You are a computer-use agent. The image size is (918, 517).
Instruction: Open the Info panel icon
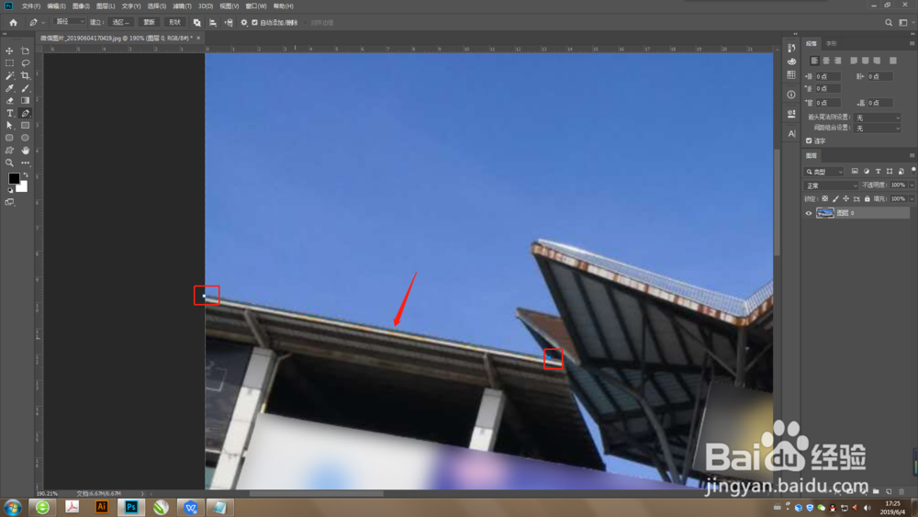(791, 95)
